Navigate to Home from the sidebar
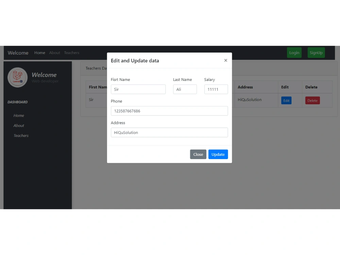 click(19, 116)
